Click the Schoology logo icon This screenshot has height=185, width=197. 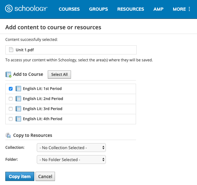[x=9, y=9]
